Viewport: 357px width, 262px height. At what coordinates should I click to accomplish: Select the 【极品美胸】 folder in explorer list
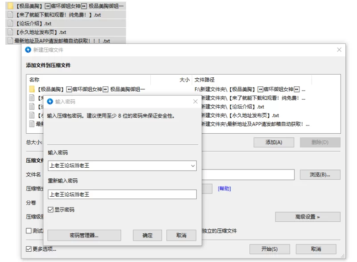(x=66, y=6)
